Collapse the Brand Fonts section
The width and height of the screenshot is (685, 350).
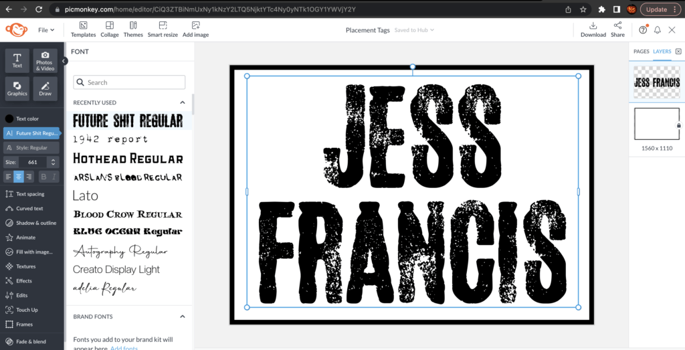tap(182, 317)
